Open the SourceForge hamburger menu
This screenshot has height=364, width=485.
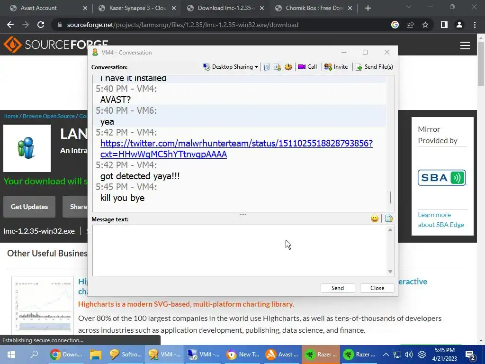[465, 45]
